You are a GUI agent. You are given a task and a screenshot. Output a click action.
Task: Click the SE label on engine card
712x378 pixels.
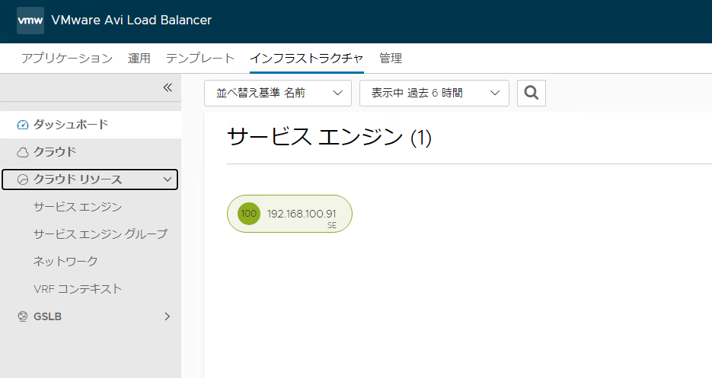click(332, 226)
